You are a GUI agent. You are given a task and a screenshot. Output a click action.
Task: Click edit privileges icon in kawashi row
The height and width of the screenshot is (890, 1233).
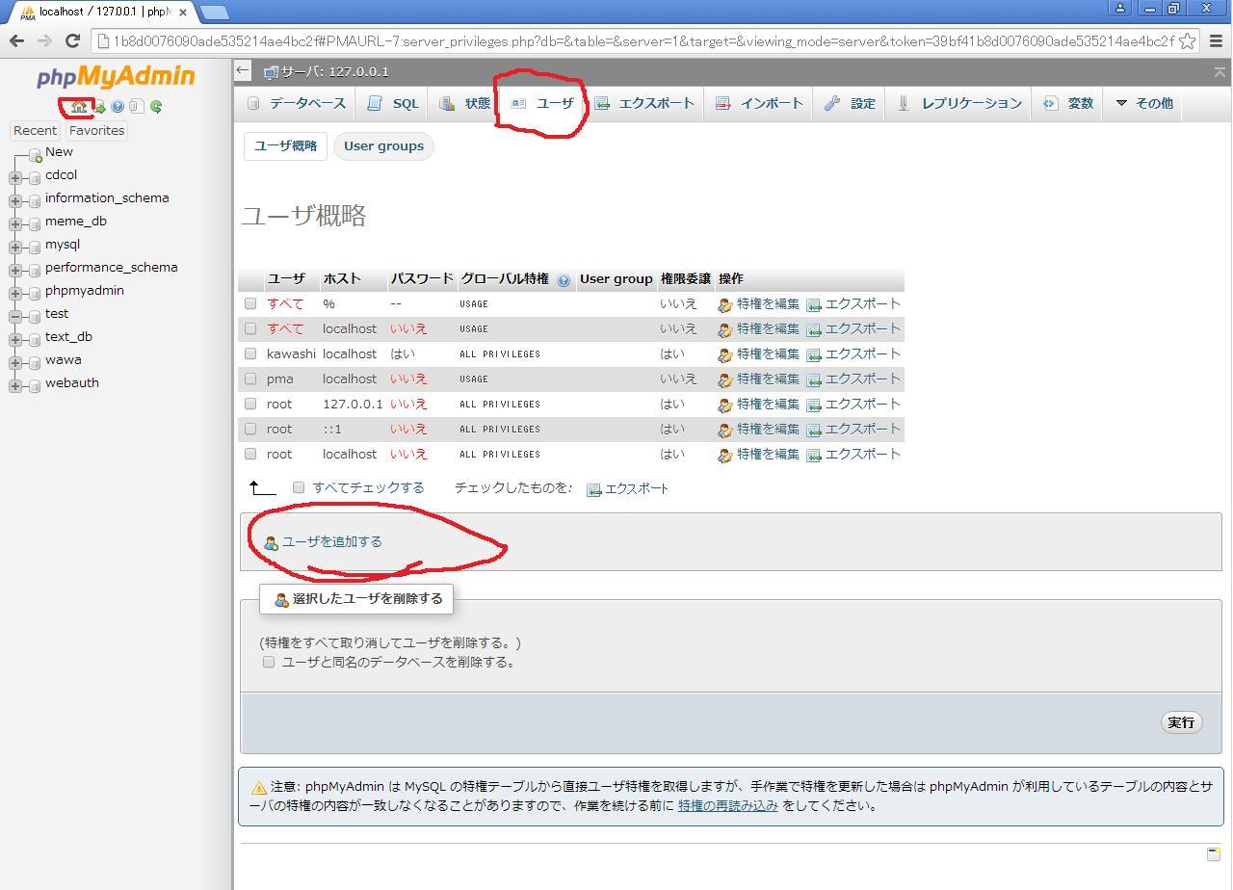coord(725,355)
